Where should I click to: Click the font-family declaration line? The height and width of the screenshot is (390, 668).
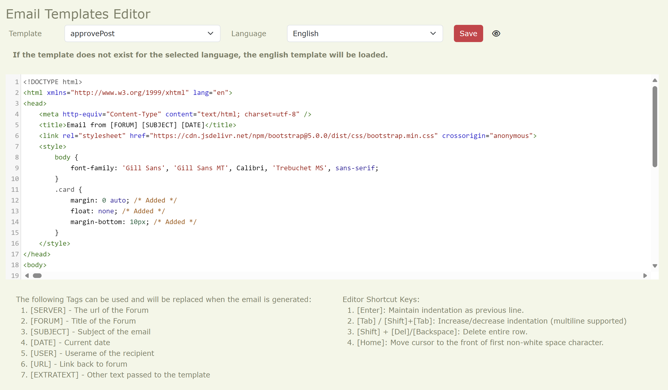click(x=224, y=168)
